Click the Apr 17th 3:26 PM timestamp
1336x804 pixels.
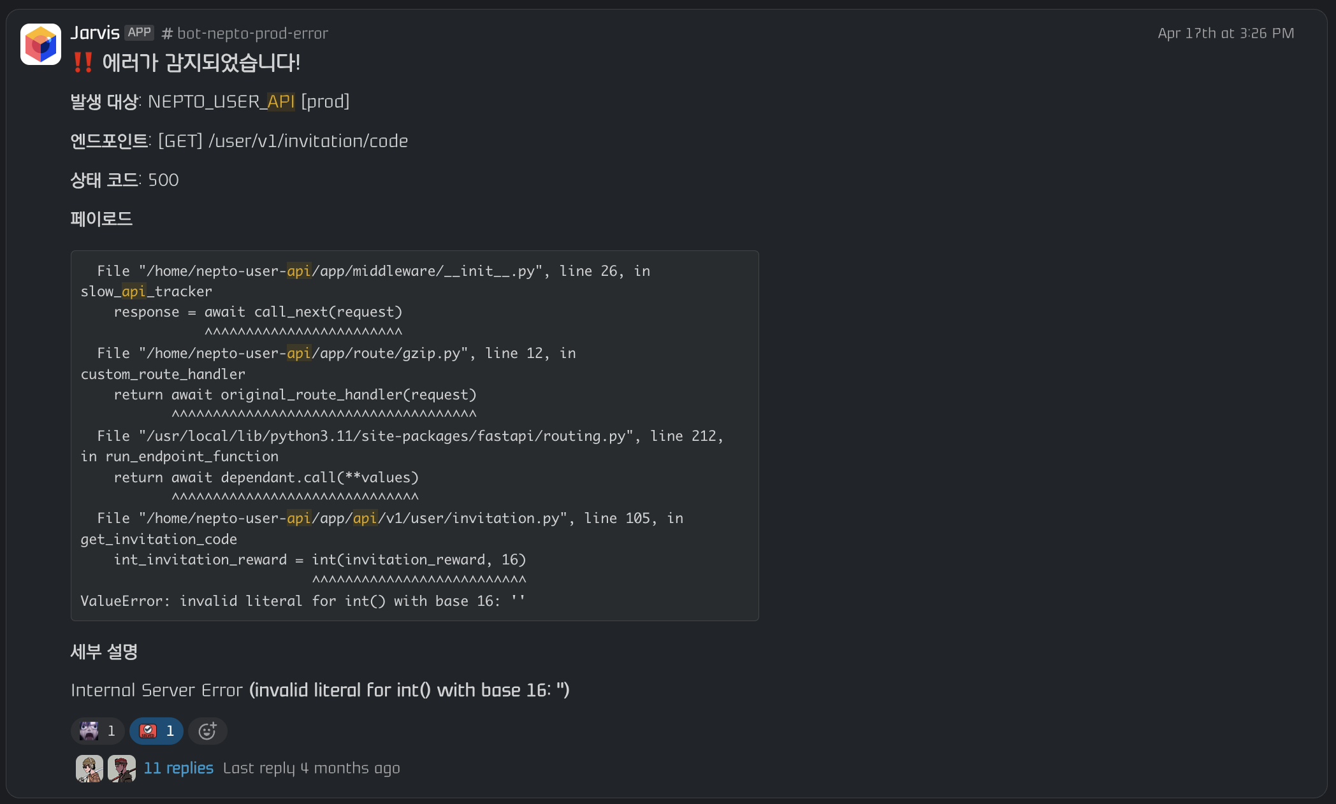click(1225, 33)
